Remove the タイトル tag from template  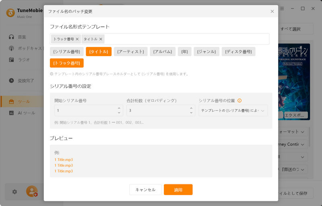pyautogui.click(x=101, y=39)
